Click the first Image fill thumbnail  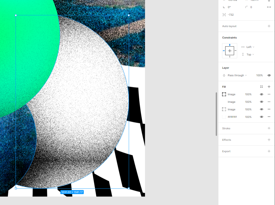(x=224, y=94)
